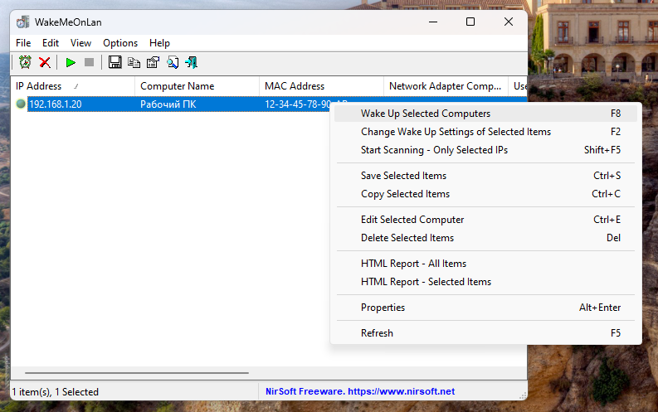This screenshot has height=412, width=658.
Task: Choose Change Wake Up Settings of Selected Items
Action: click(486, 132)
